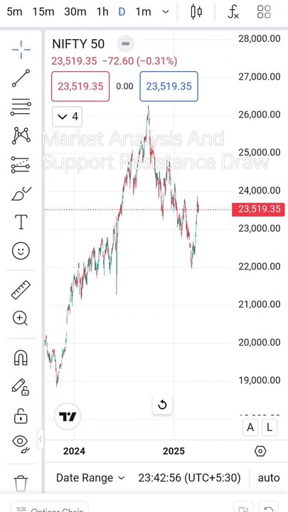Select the trend line drawing tool
Viewport: 288px width, 512px height.
click(x=21, y=78)
